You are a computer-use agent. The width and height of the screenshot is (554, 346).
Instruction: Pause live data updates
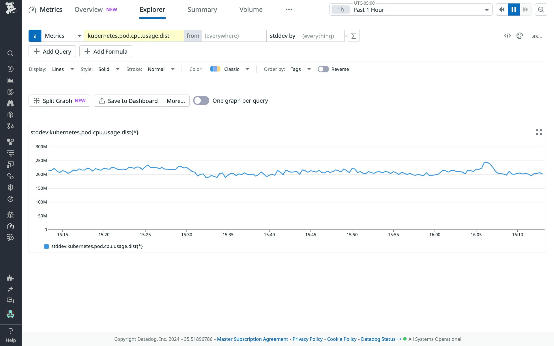coord(514,9)
